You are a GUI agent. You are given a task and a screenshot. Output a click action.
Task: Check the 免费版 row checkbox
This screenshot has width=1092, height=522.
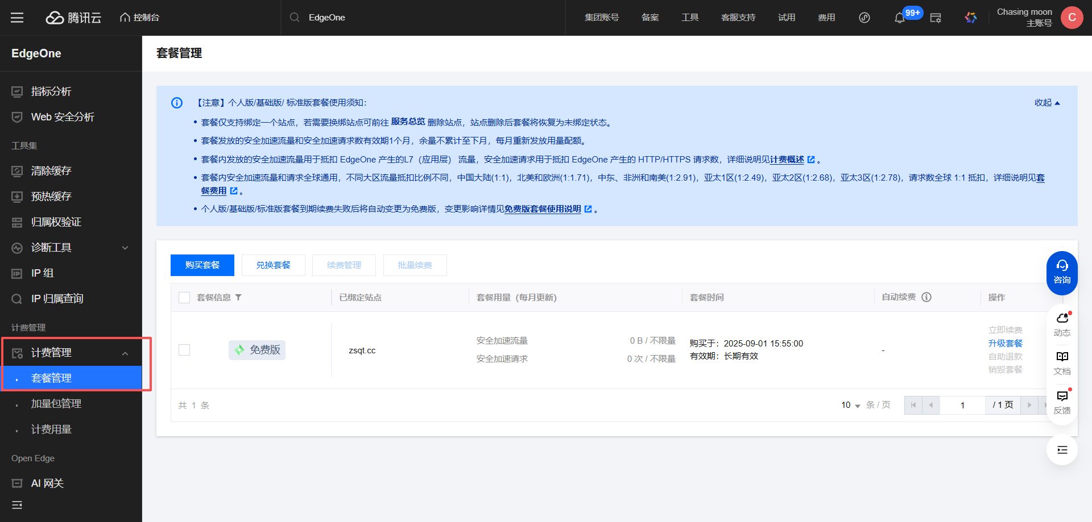[184, 350]
